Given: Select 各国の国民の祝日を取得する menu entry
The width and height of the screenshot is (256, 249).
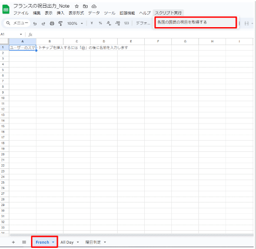Looking at the screenshot, I should click(x=195, y=22).
